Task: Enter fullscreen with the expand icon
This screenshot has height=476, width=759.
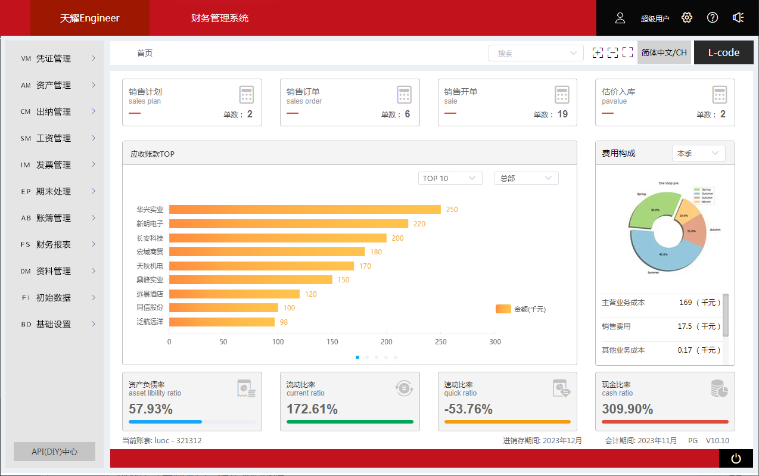Action: click(x=627, y=52)
